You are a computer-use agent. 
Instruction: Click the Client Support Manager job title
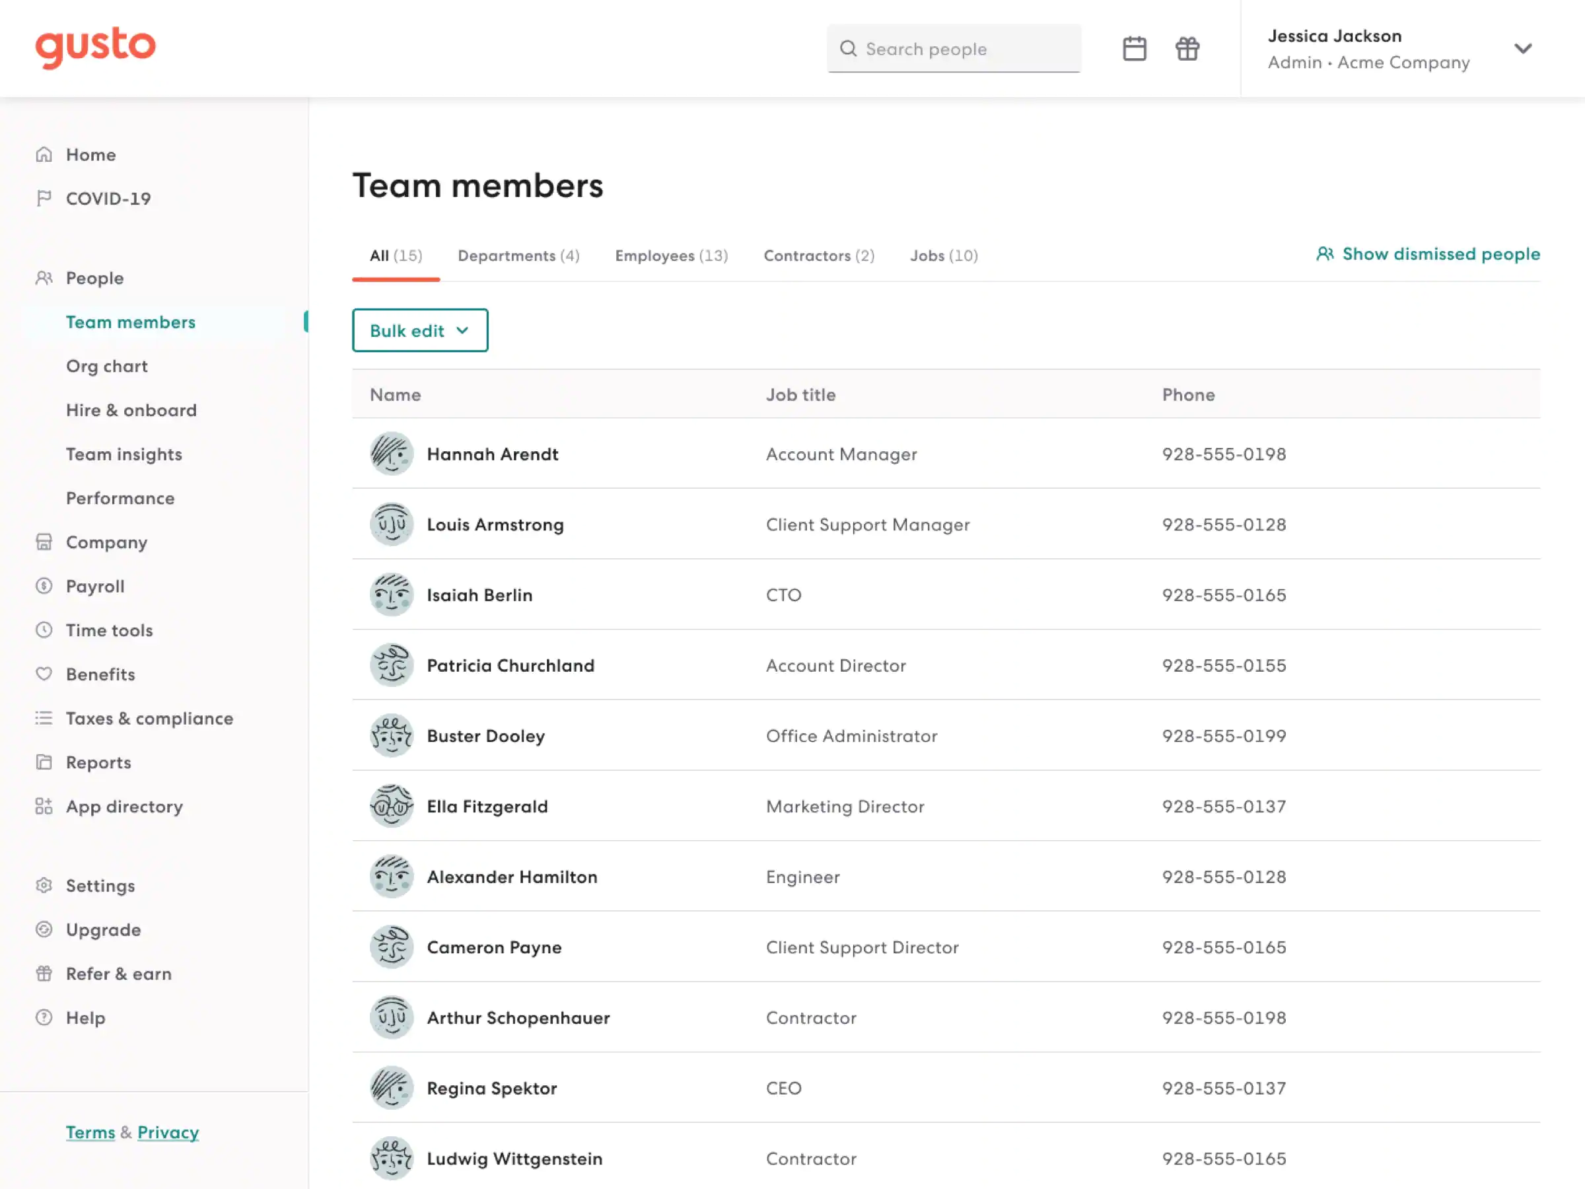[x=868, y=524]
